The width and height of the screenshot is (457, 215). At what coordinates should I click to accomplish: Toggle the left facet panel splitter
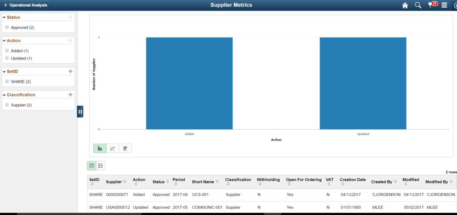(80, 112)
